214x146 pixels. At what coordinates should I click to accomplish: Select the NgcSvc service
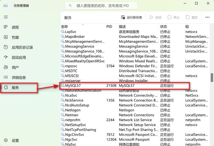pos(135,140)
